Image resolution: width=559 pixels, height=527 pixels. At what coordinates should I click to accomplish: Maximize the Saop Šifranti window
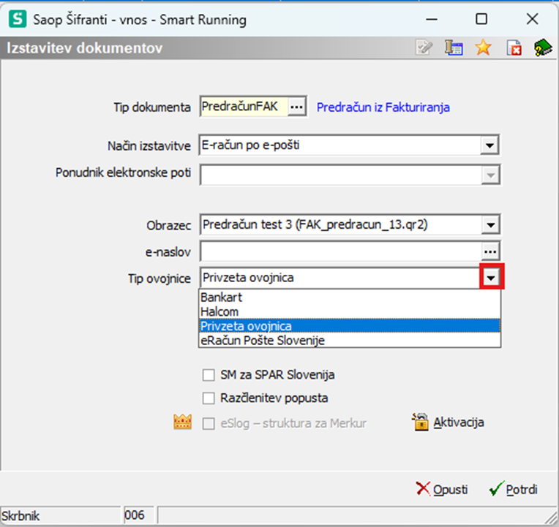point(481,19)
